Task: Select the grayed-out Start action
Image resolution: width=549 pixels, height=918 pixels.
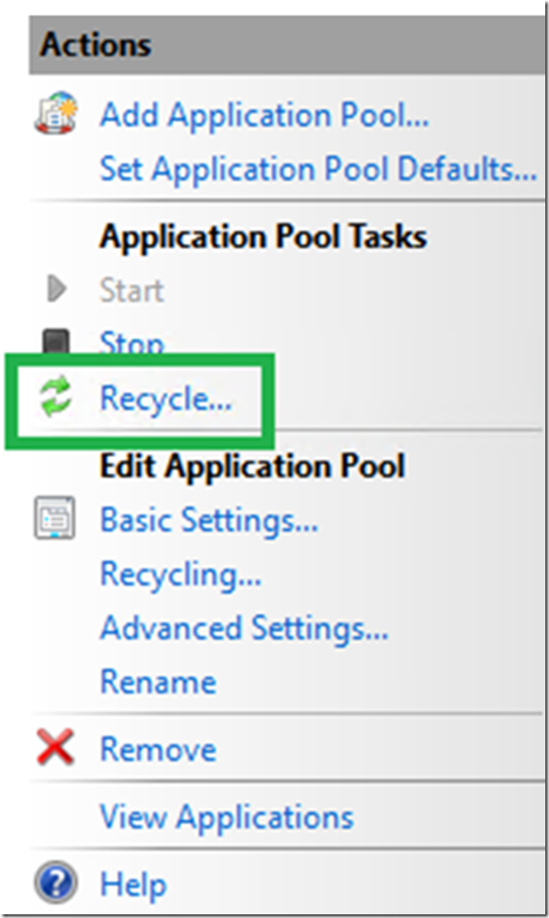Action: click(132, 290)
